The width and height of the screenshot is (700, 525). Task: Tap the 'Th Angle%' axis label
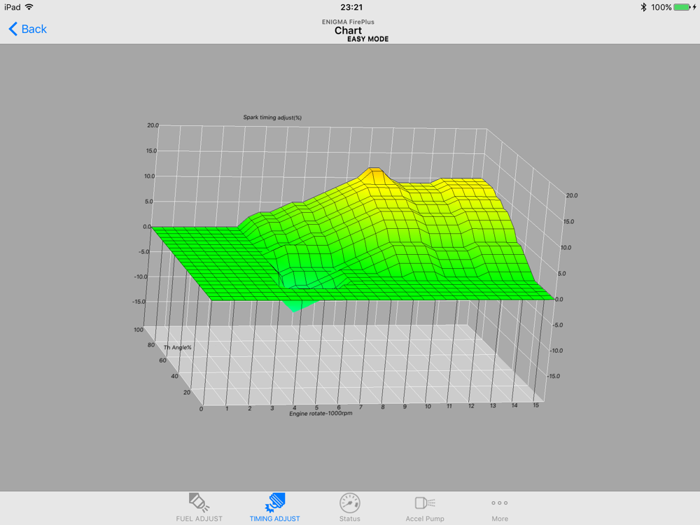tap(177, 347)
